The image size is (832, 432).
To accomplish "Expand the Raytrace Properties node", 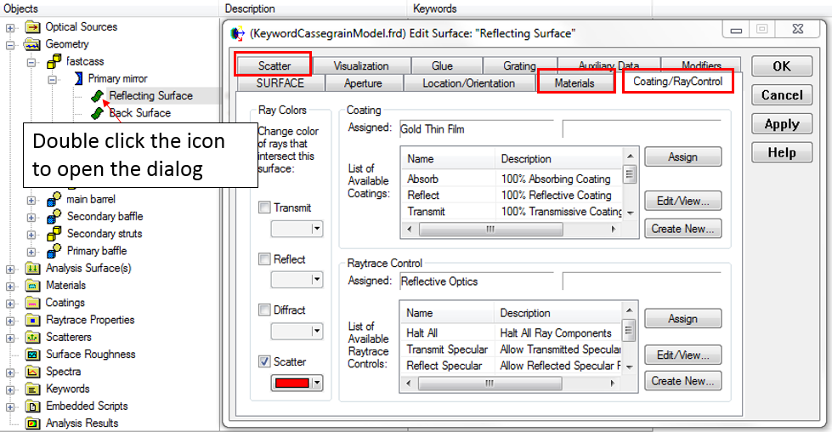I will coord(10,320).
